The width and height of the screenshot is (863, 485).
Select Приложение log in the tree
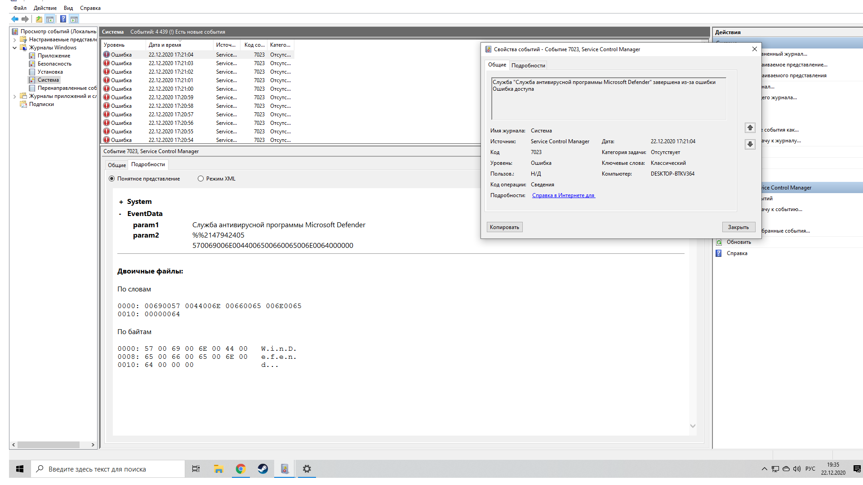tap(54, 56)
